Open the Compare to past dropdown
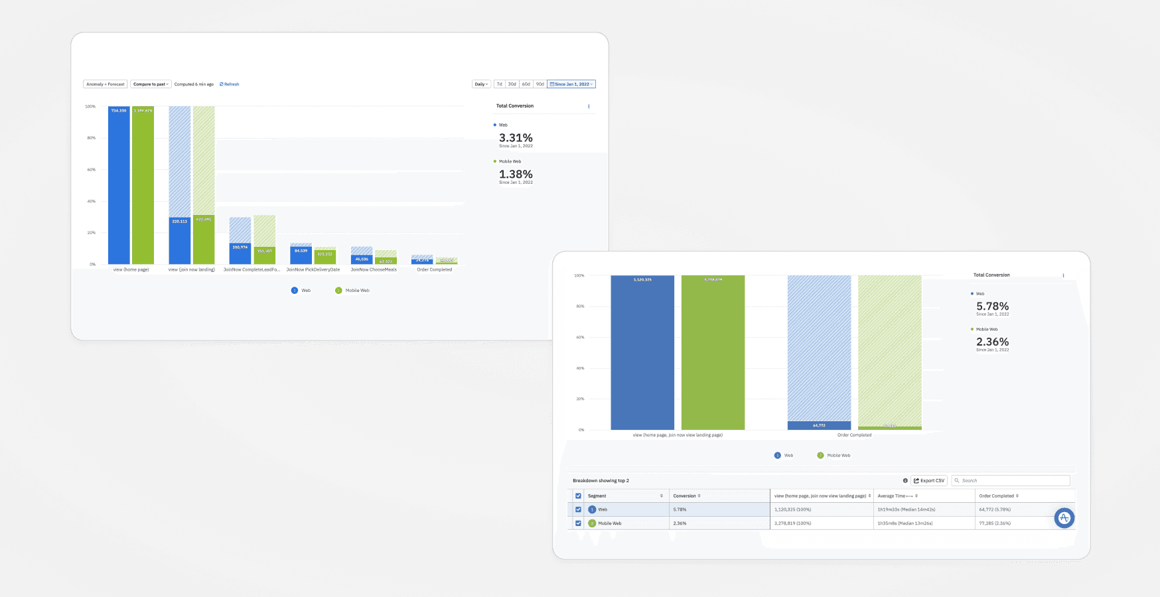 point(151,84)
